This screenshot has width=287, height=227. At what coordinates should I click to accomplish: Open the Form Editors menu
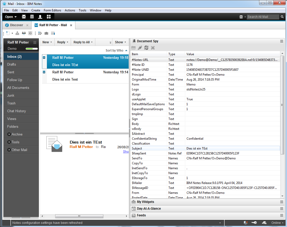pos(52,10)
